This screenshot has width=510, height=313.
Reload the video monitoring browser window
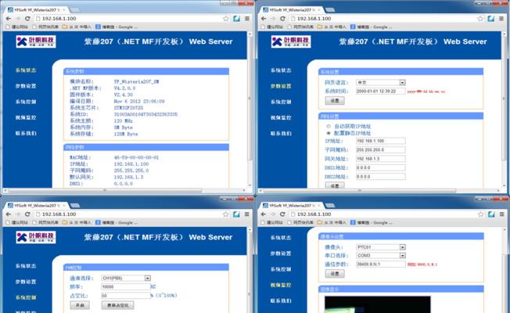point(282,214)
